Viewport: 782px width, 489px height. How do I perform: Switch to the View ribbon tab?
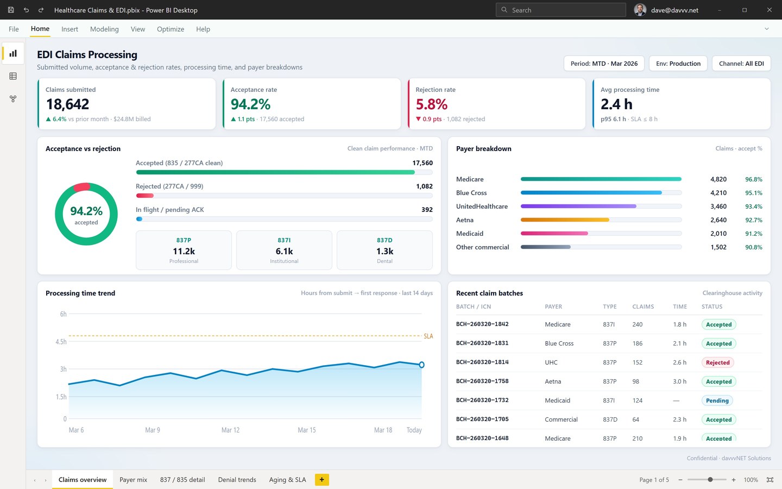pyautogui.click(x=138, y=29)
